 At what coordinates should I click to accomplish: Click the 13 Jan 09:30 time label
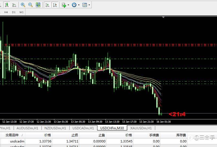[95, 122]
